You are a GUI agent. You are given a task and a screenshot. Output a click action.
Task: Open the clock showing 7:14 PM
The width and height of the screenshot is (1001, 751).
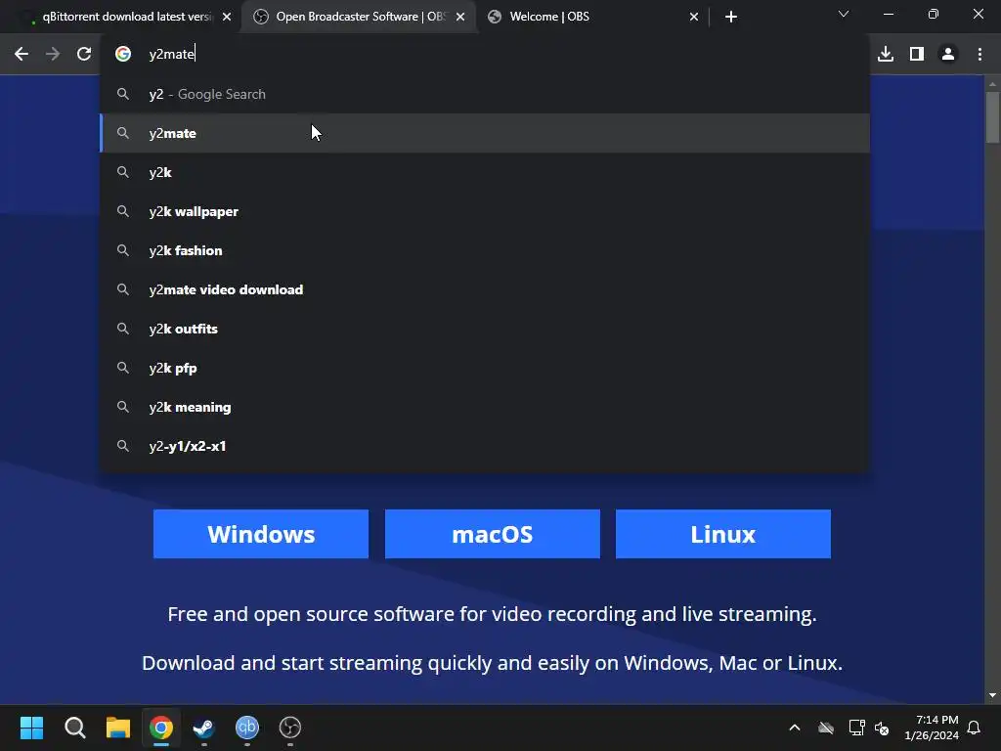[x=932, y=728]
